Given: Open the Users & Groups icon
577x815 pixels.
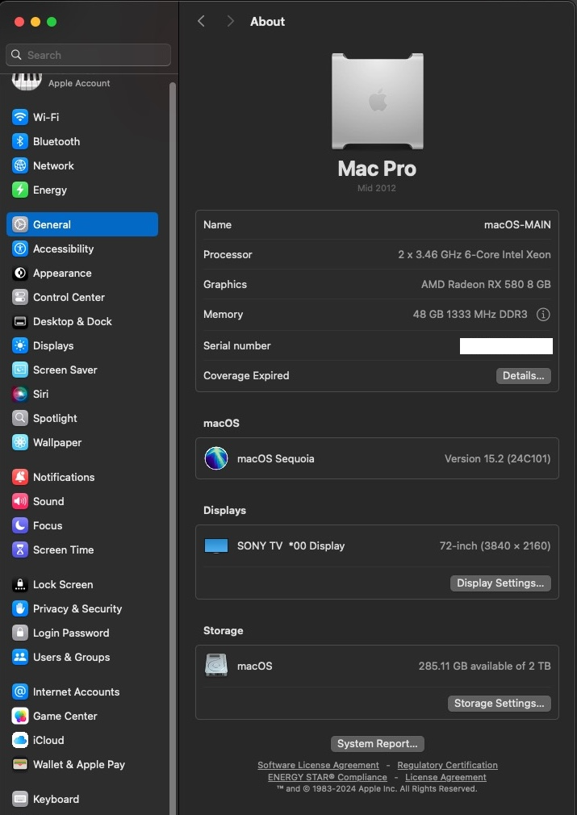Looking at the screenshot, I should point(19,657).
